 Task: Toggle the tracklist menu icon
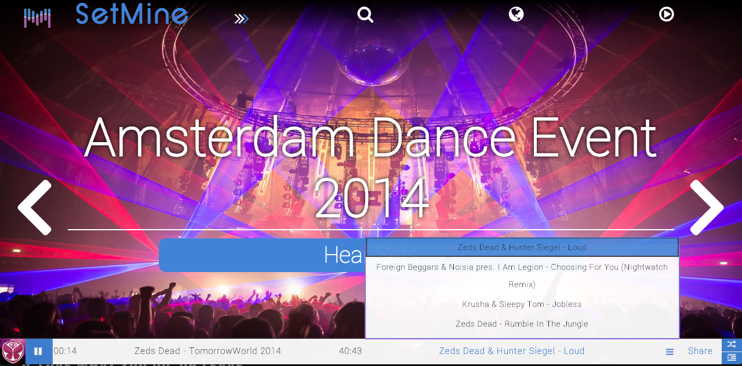(x=670, y=351)
